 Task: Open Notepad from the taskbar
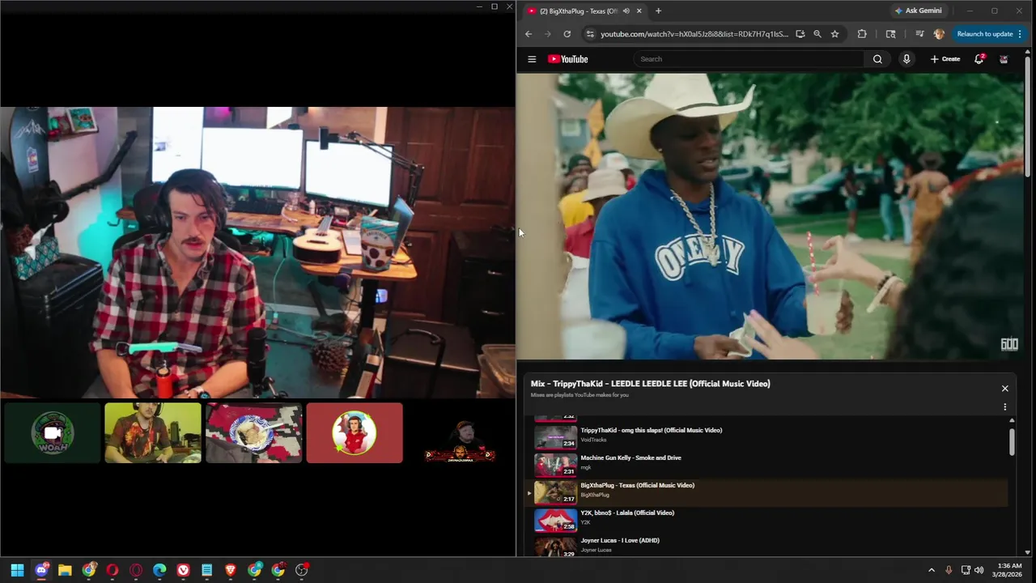tap(207, 570)
